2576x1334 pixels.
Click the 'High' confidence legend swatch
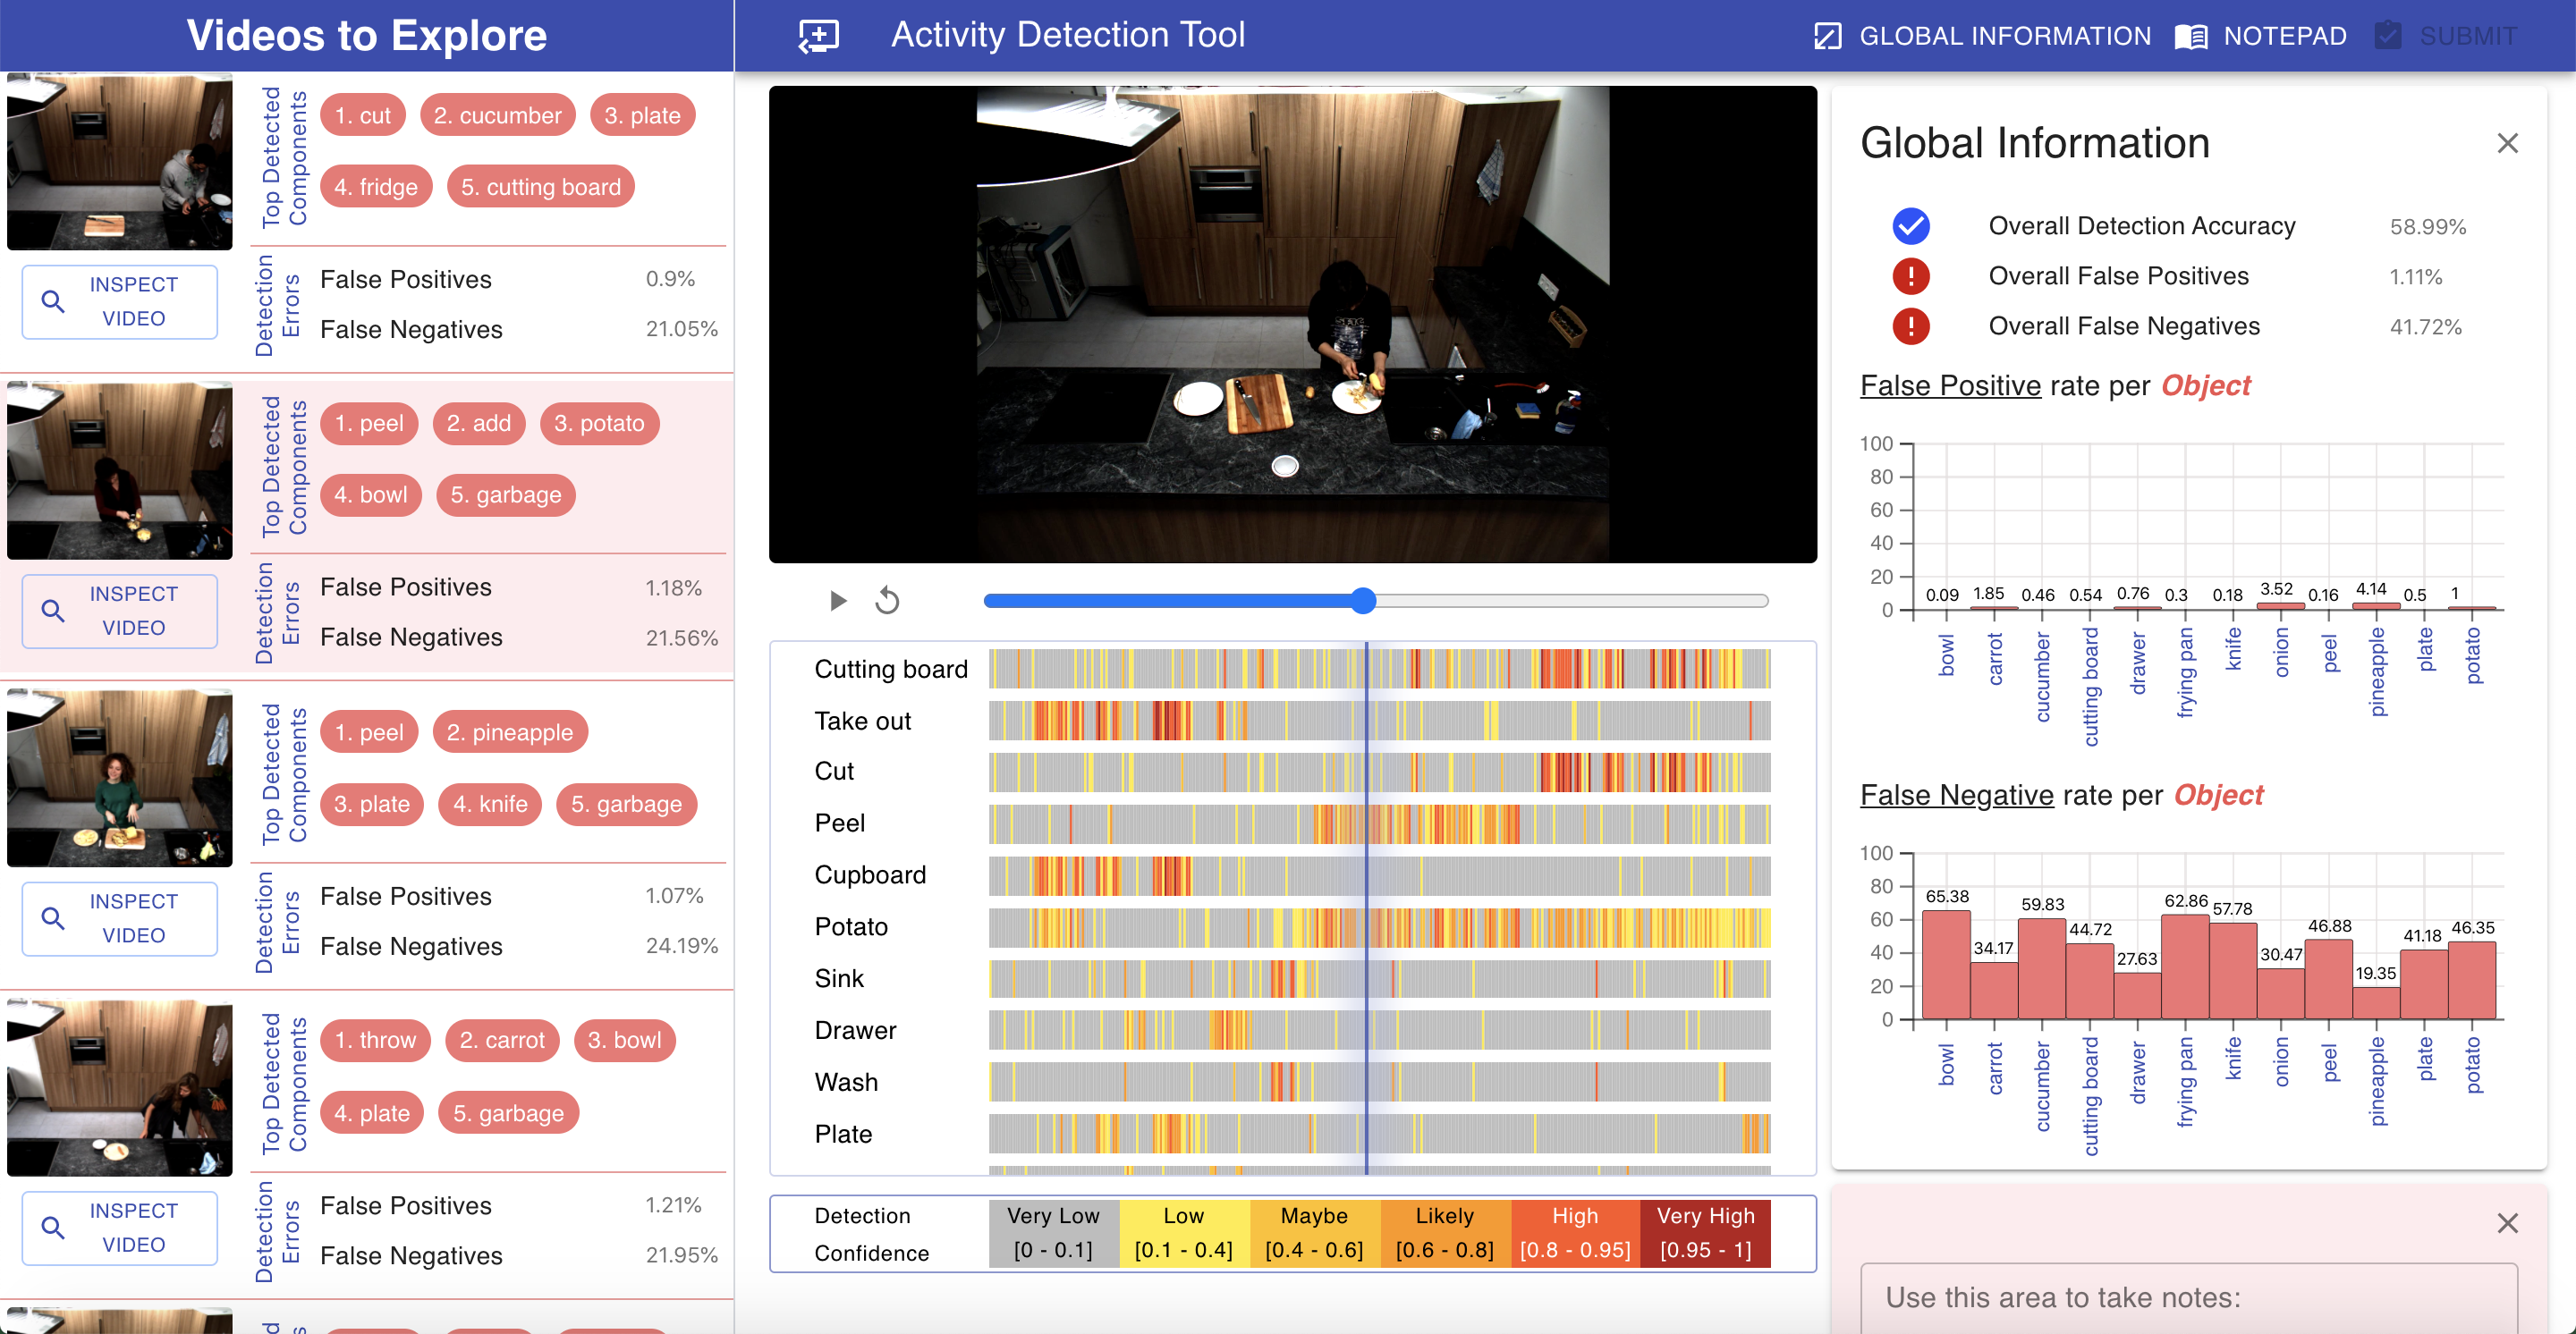(1575, 1233)
